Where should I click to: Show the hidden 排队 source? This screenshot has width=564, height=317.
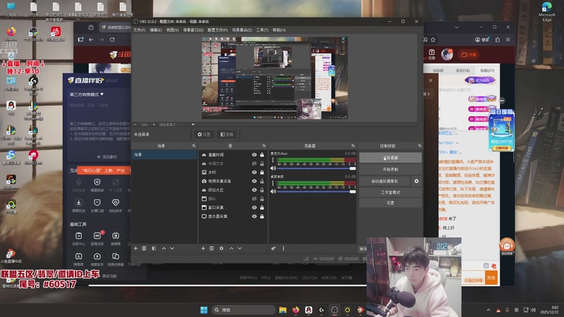point(255,199)
